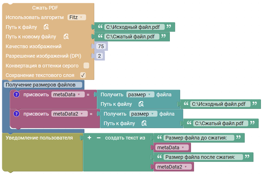Image resolution: width=263 pixels, height=174 pixels.
Task: Click the 'Разрешение изображений (DPI)' label
Action: 43,56
